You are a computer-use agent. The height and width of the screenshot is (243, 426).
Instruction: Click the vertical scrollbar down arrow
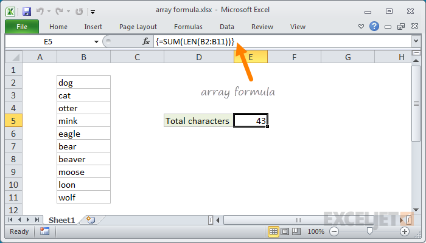click(x=416, y=210)
